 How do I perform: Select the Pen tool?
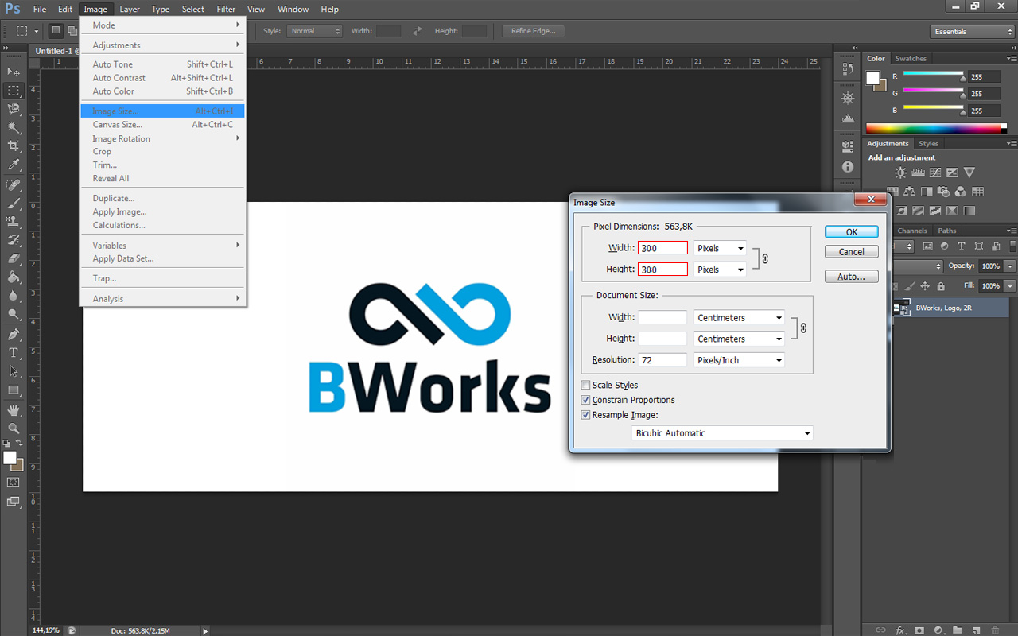point(14,334)
